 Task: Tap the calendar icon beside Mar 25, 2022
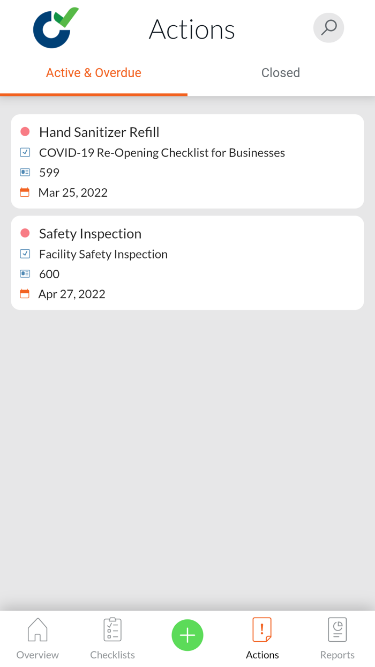(x=25, y=192)
